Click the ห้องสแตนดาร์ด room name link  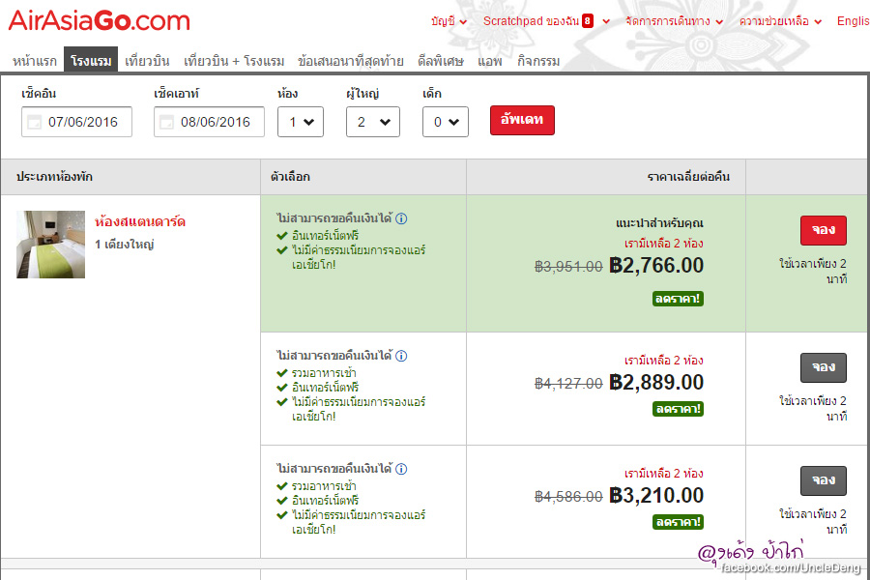point(140,221)
